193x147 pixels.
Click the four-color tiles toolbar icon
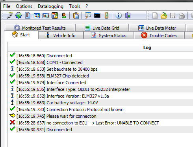(x=55, y=15)
